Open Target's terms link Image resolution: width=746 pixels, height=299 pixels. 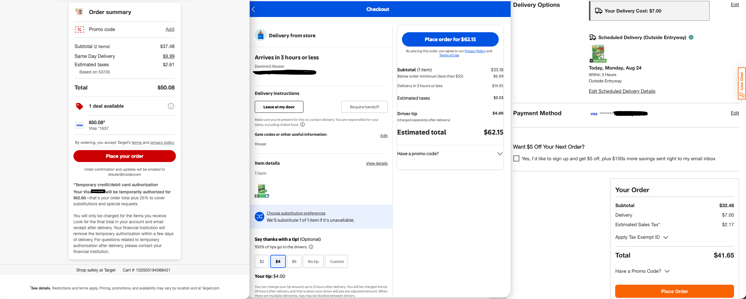(137, 143)
